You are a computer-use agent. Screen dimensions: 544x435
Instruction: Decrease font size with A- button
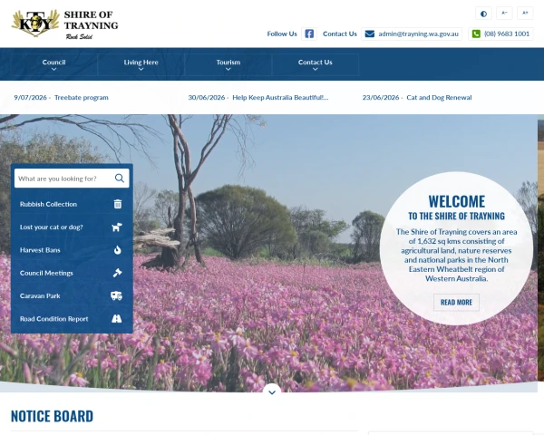click(504, 14)
